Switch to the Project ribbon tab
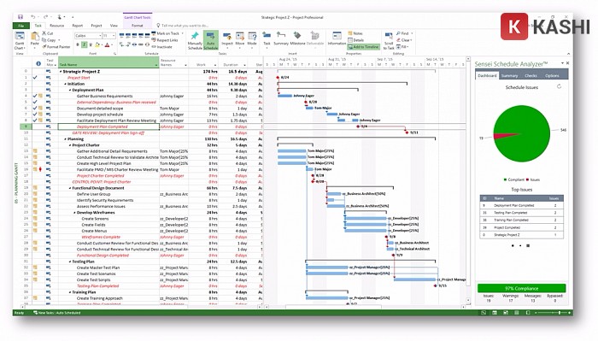 97,26
